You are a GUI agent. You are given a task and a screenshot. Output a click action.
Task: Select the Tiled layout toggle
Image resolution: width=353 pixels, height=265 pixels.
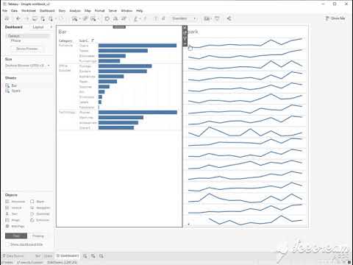coord(16,236)
